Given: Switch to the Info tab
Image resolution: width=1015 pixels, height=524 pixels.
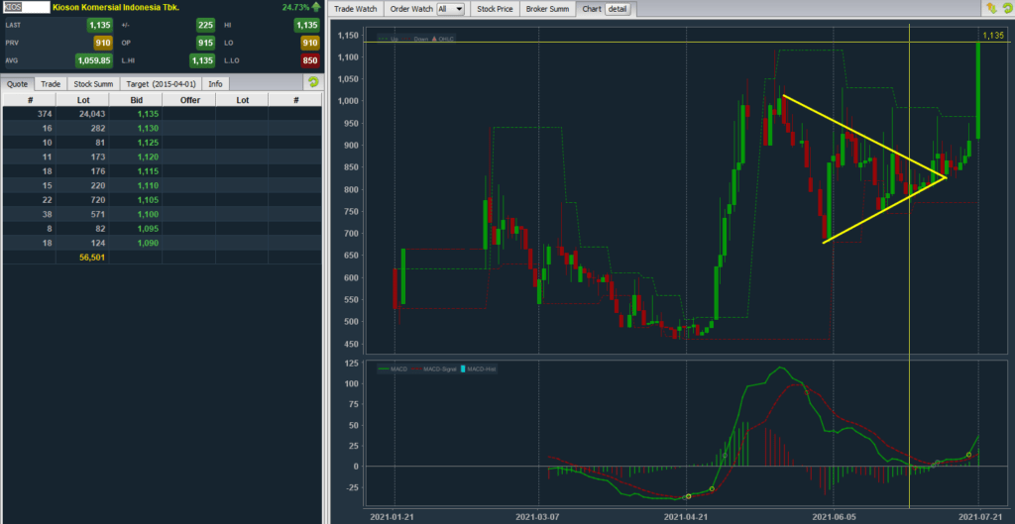Looking at the screenshot, I should 215,84.
